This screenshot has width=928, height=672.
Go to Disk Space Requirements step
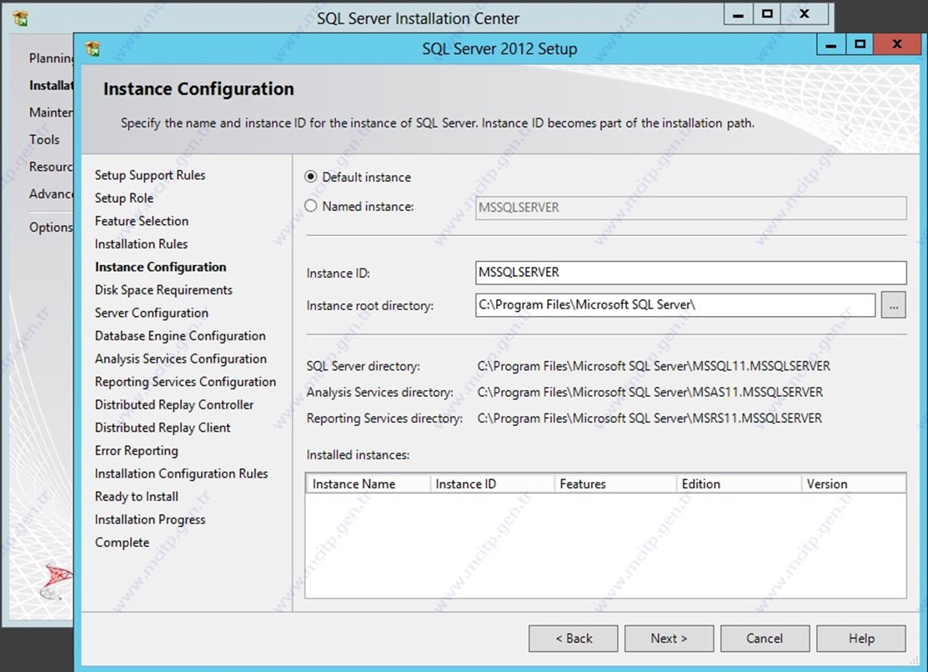click(163, 290)
